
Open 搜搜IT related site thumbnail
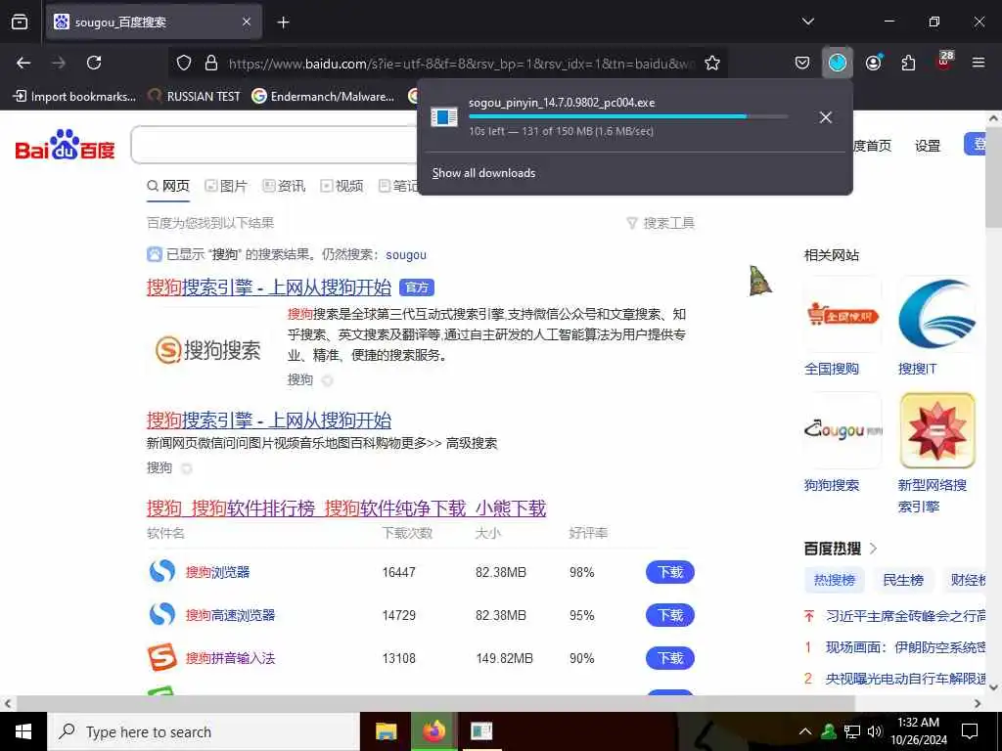936,314
